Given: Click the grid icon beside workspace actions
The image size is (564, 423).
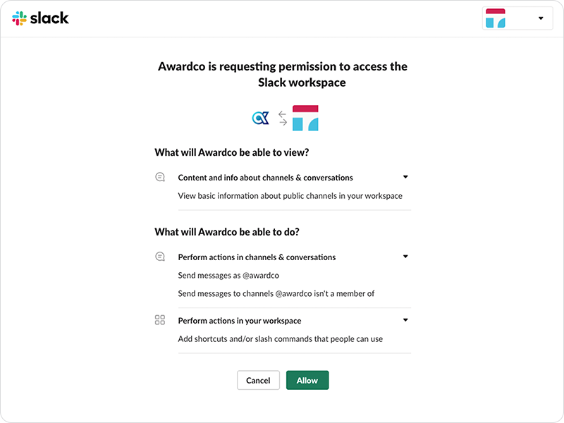Looking at the screenshot, I should tap(160, 319).
